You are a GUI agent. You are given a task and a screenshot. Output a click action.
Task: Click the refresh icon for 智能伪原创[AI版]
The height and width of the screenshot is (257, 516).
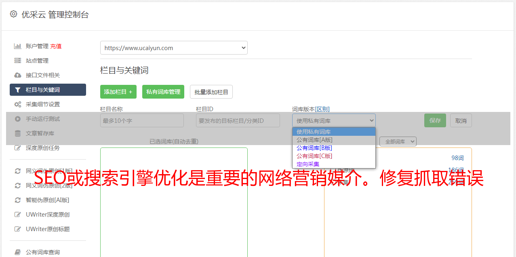18,200
